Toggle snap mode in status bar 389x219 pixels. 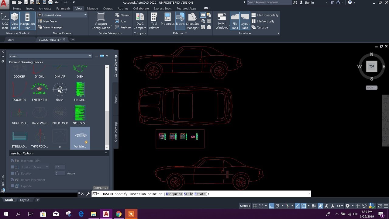[x=261, y=206]
